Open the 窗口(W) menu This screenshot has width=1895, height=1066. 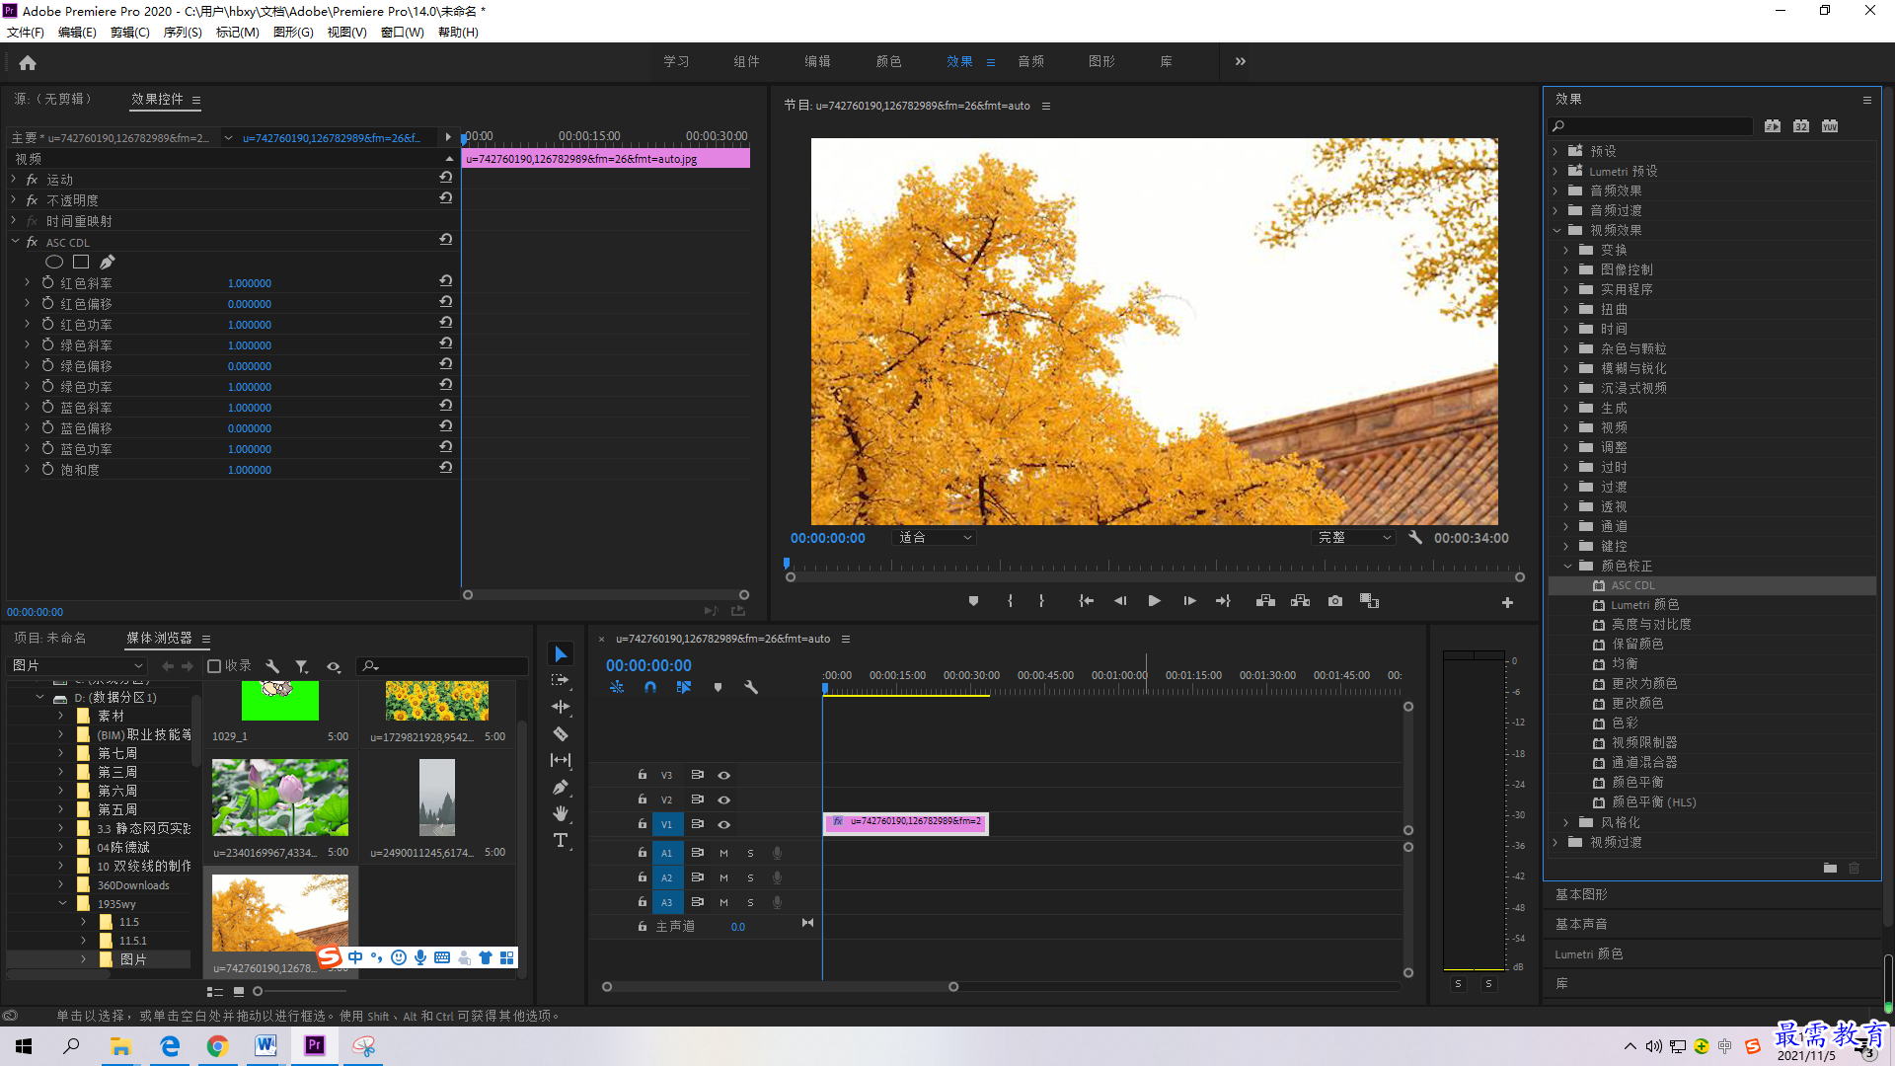coord(403,32)
